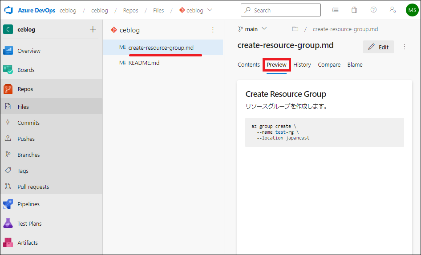Click the Files breadcrumb link
The image size is (421, 255).
pyautogui.click(x=158, y=11)
